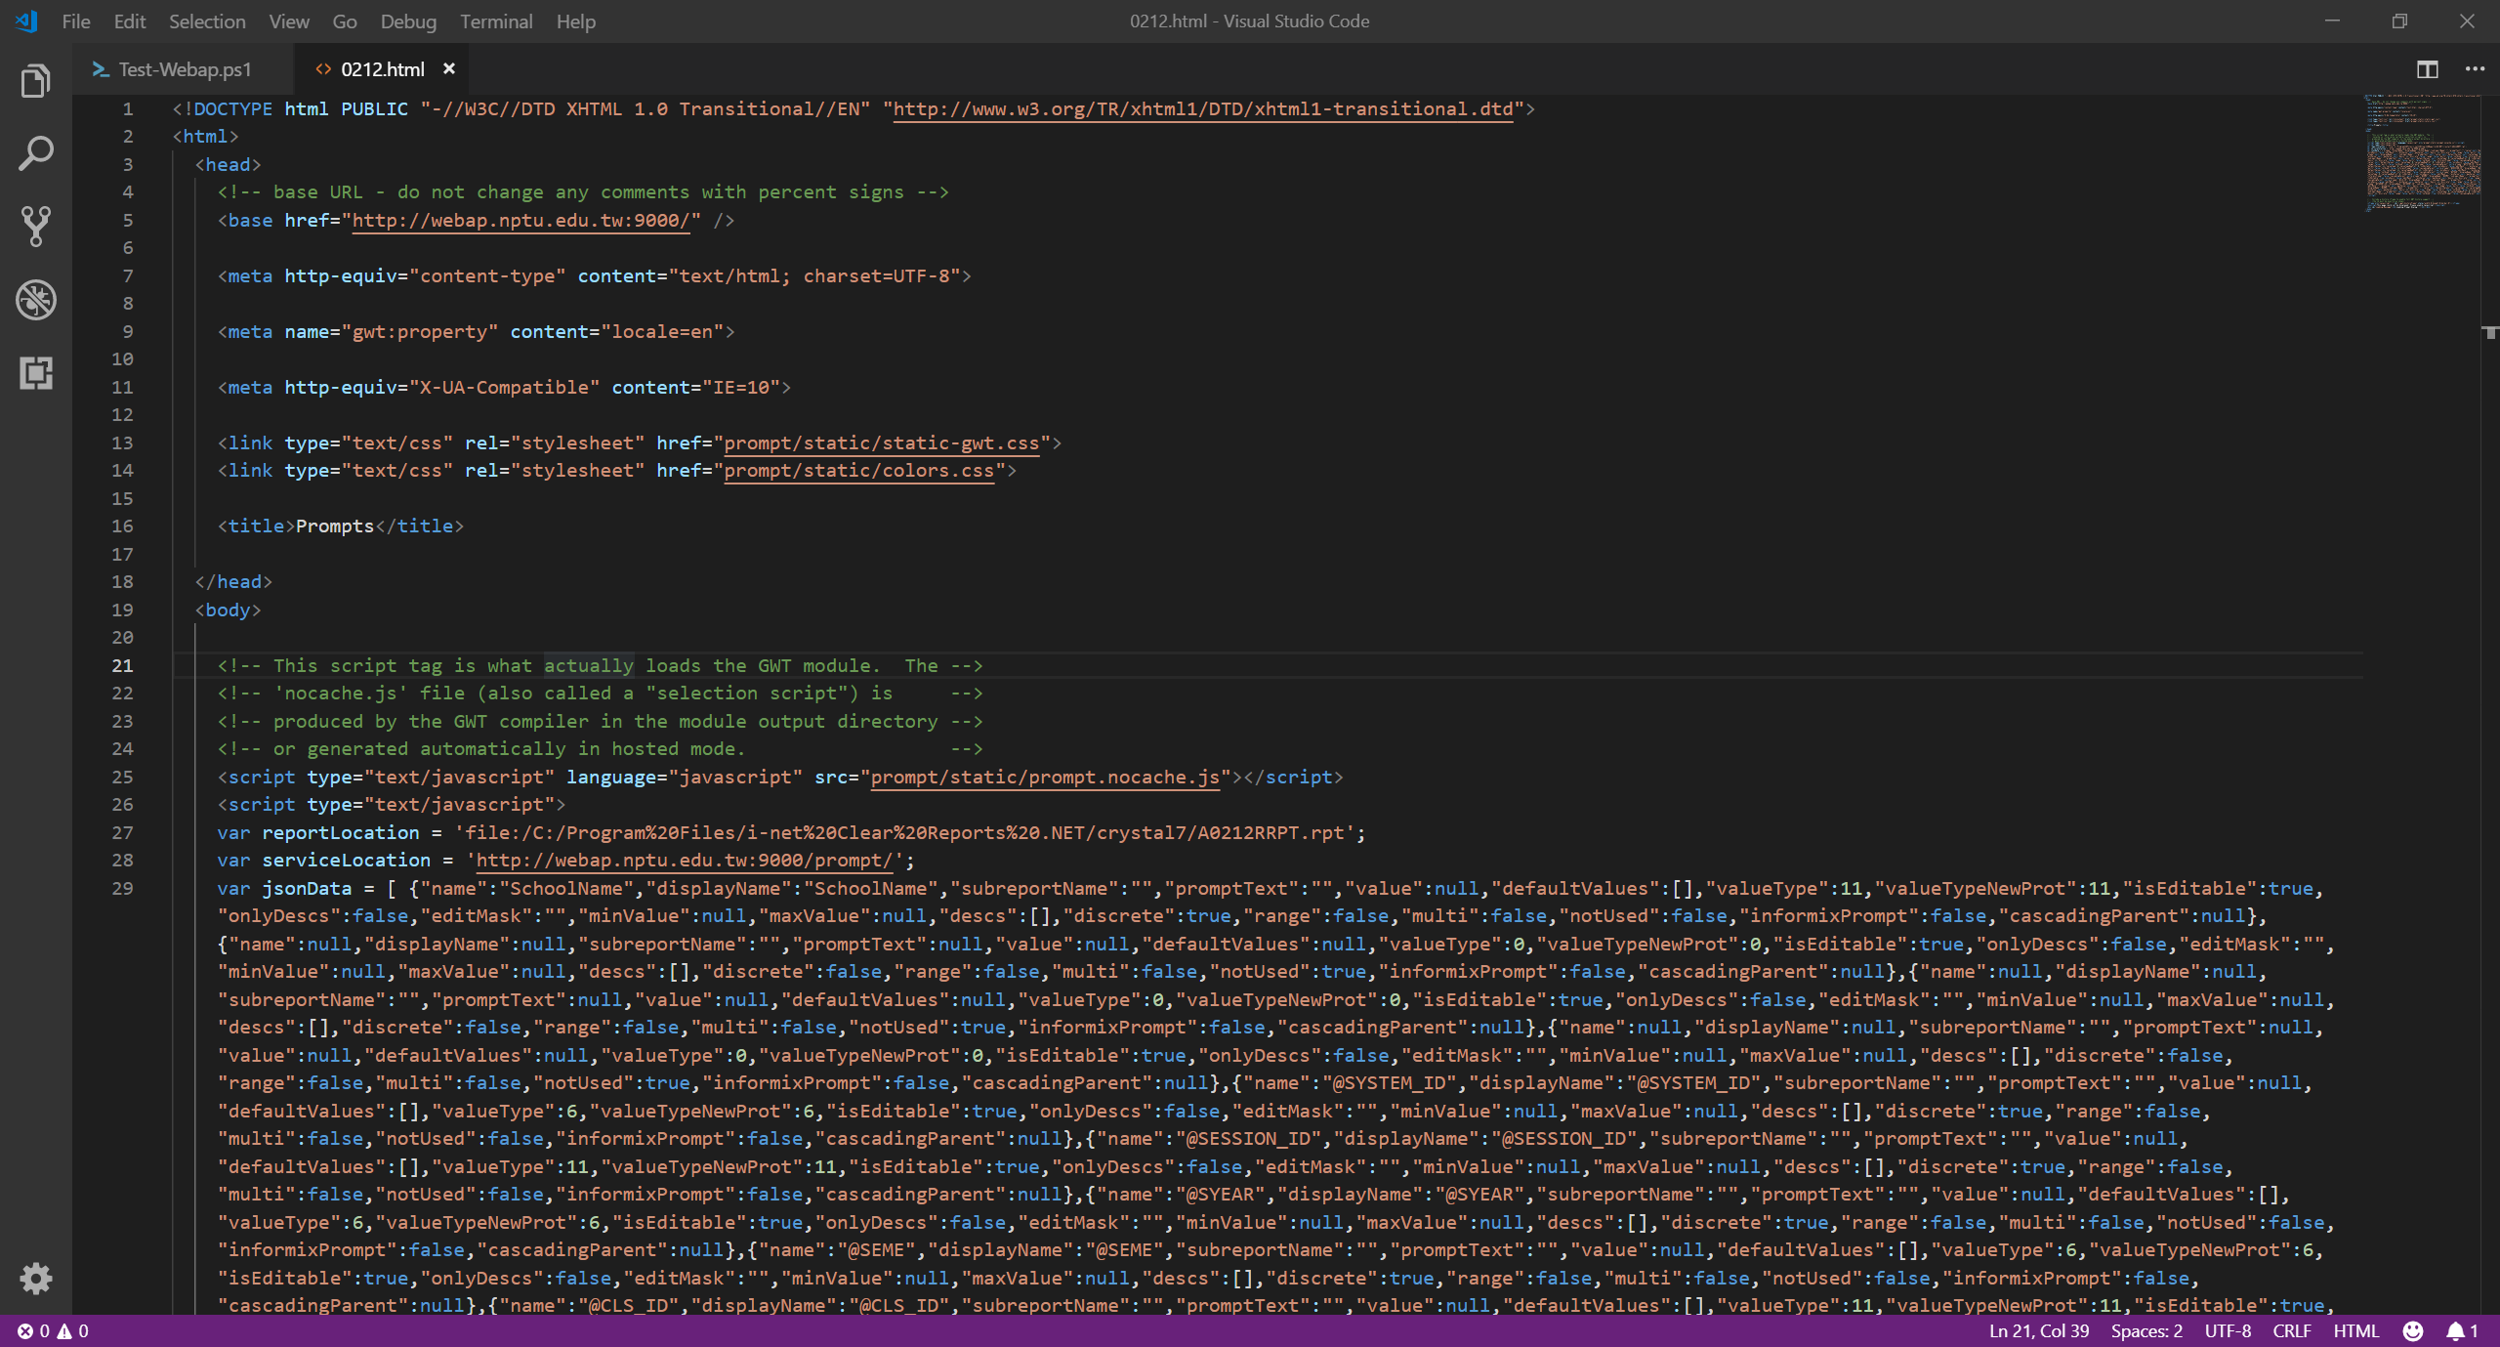This screenshot has height=1347, width=2500.
Task: Click the reportLocation variable name
Action: (x=341, y=833)
